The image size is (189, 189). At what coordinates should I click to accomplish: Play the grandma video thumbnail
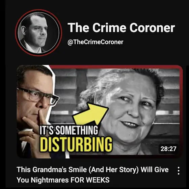[x=100, y=112]
